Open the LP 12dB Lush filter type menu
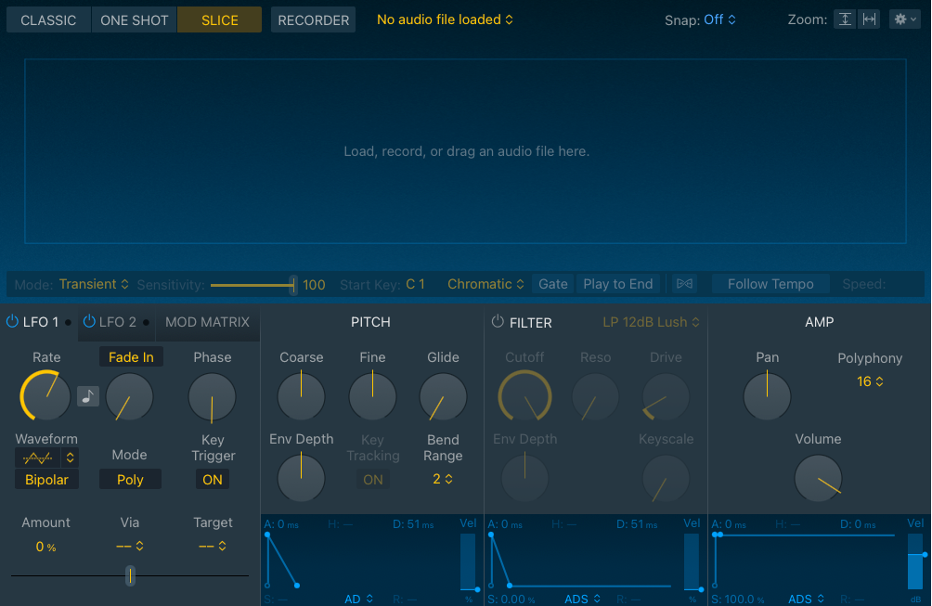Image resolution: width=932 pixels, height=606 pixels. 651,322
